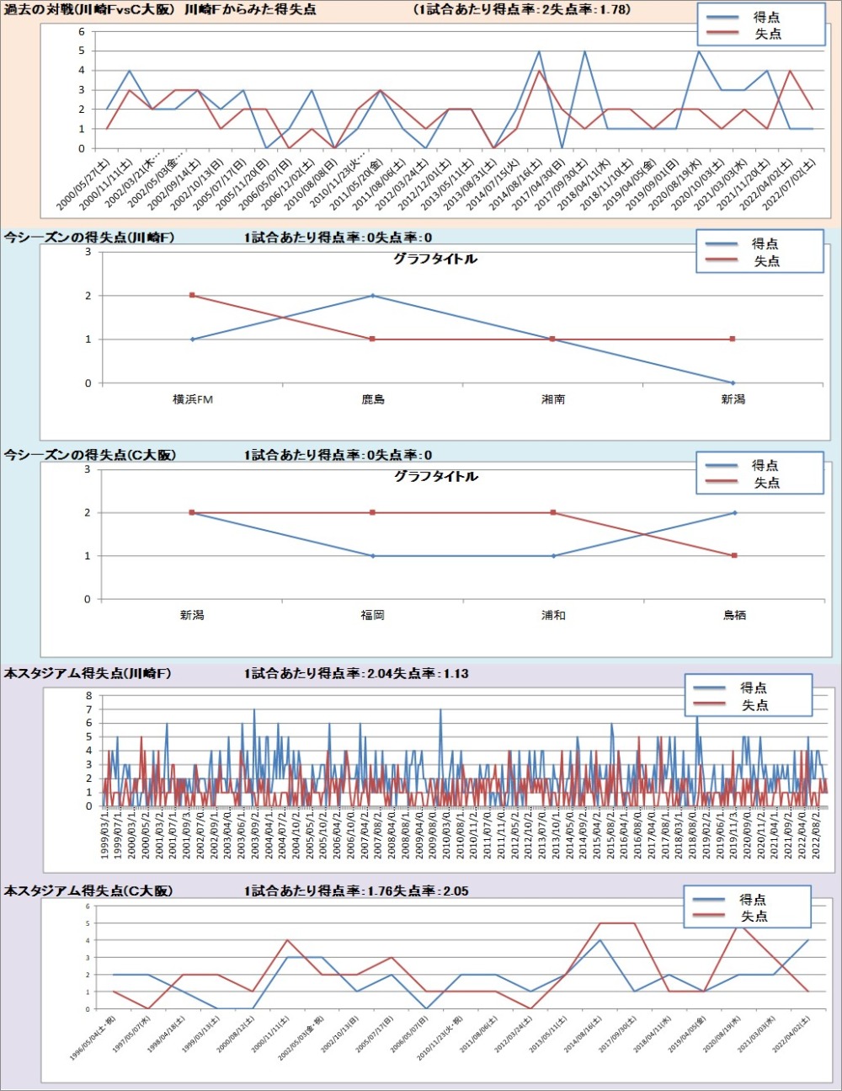
Task: Click the text 1試合あたり得点率:2失点率:1.78
Action: (x=522, y=10)
